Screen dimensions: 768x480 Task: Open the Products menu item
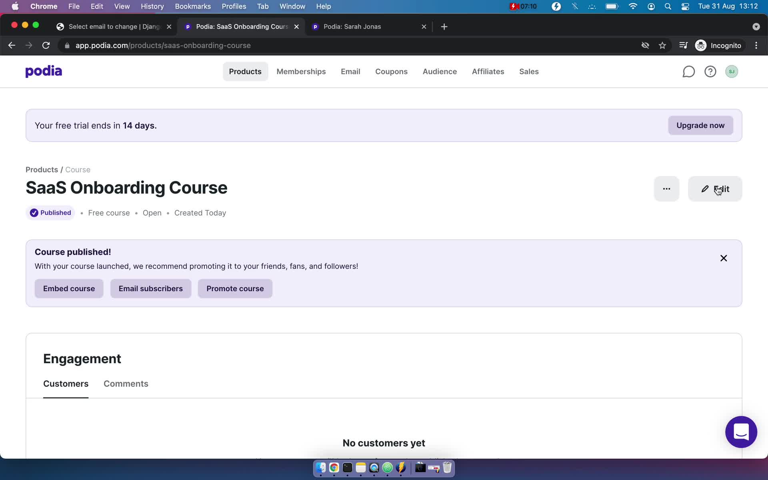click(245, 71)
